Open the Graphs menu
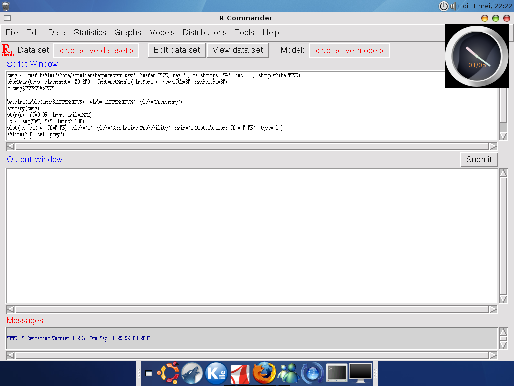 (127, 33)
